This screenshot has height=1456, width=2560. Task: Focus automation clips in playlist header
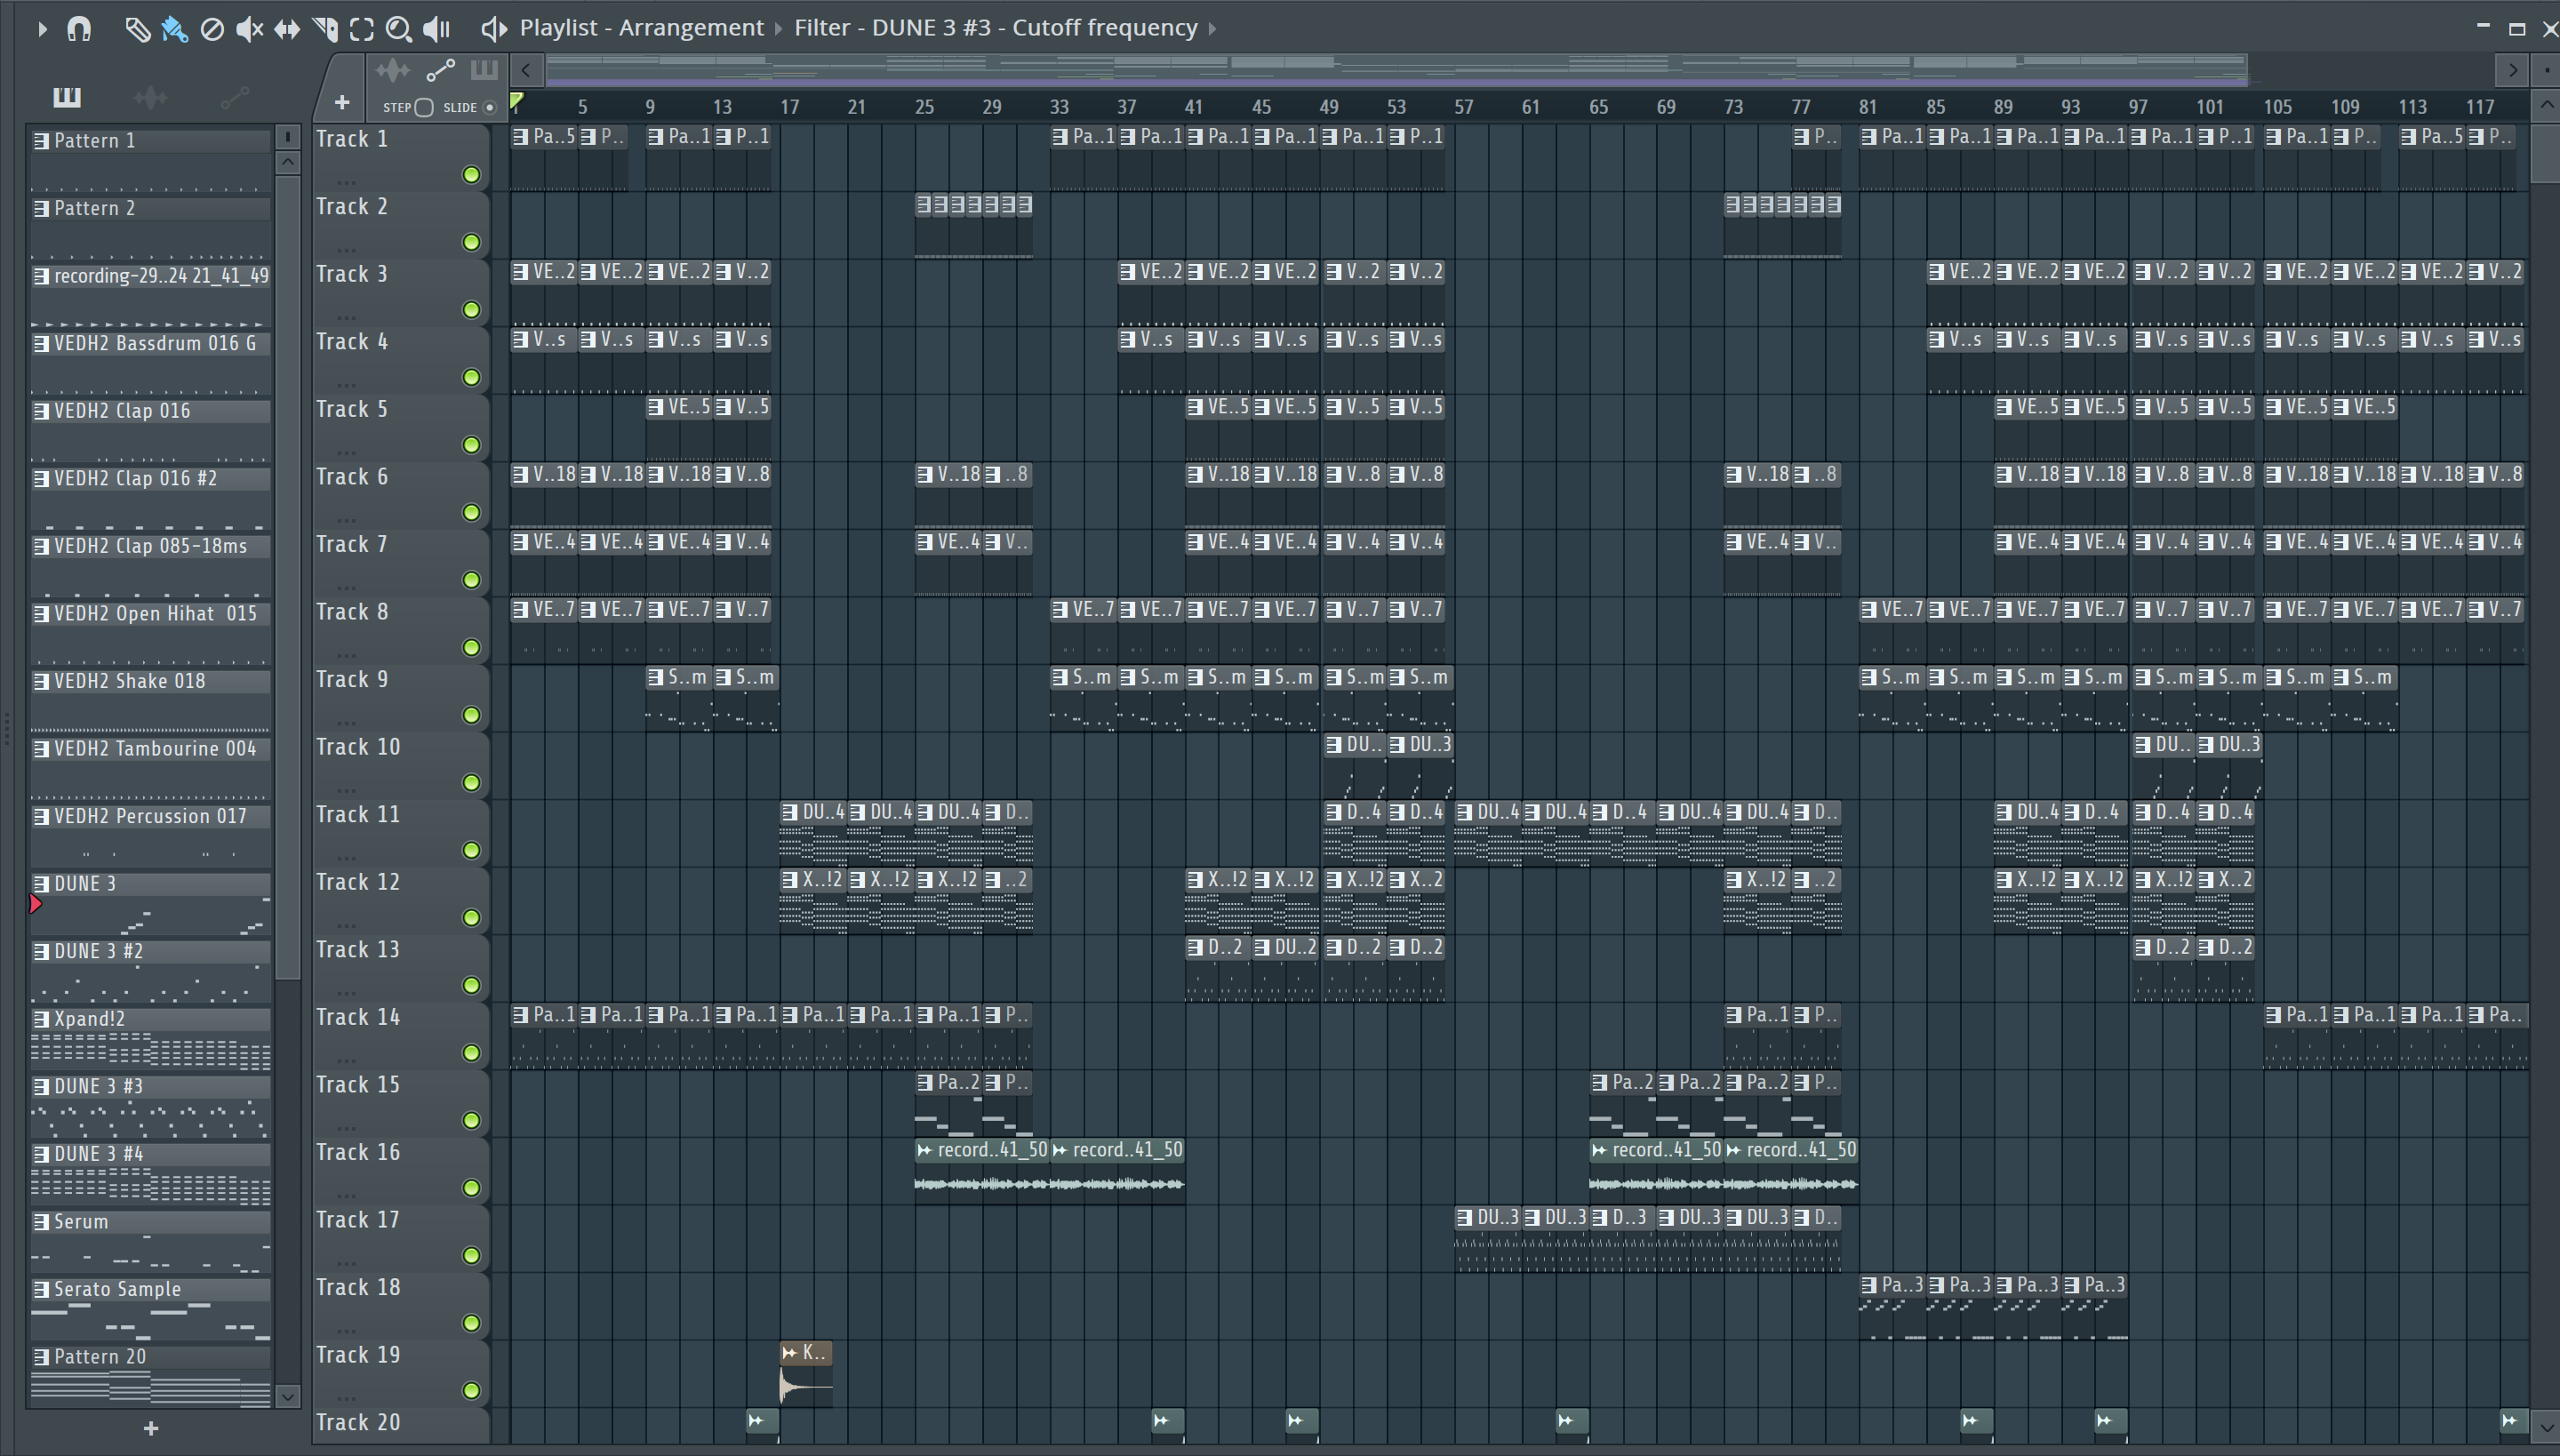point(440,70)
